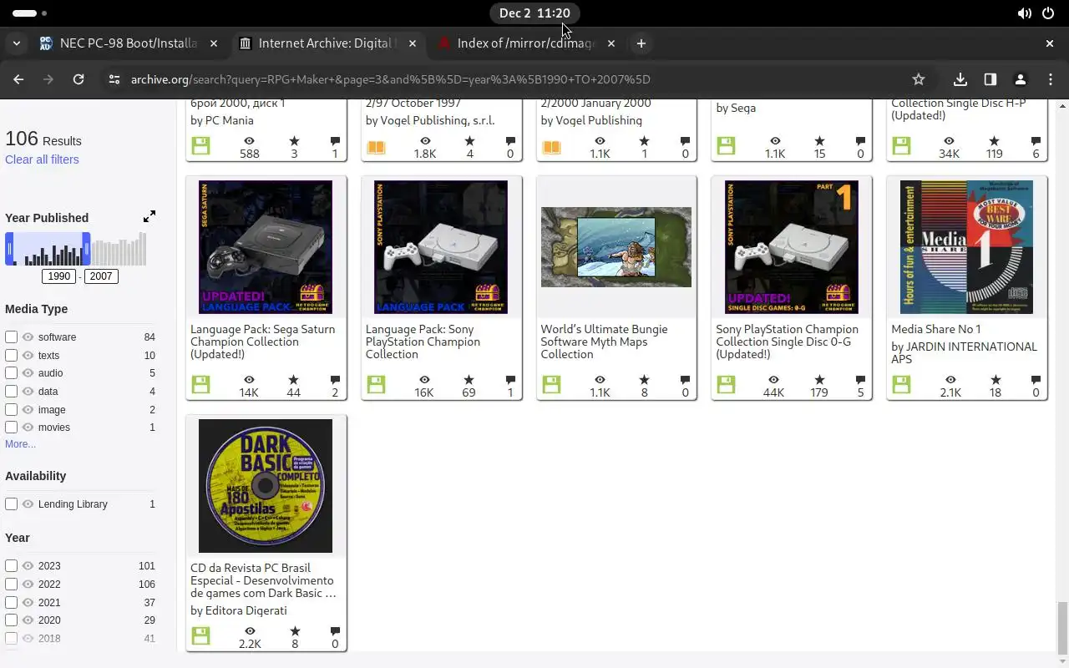Click texts book icon on 2/97 October 1997 card

pos(376,148)
